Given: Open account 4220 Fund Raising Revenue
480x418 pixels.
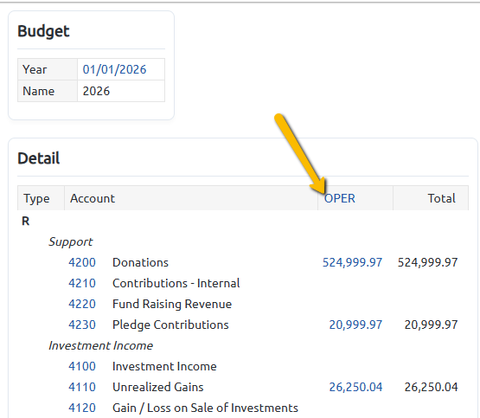Looking at the screenshot, I should (x=82, y=304).
